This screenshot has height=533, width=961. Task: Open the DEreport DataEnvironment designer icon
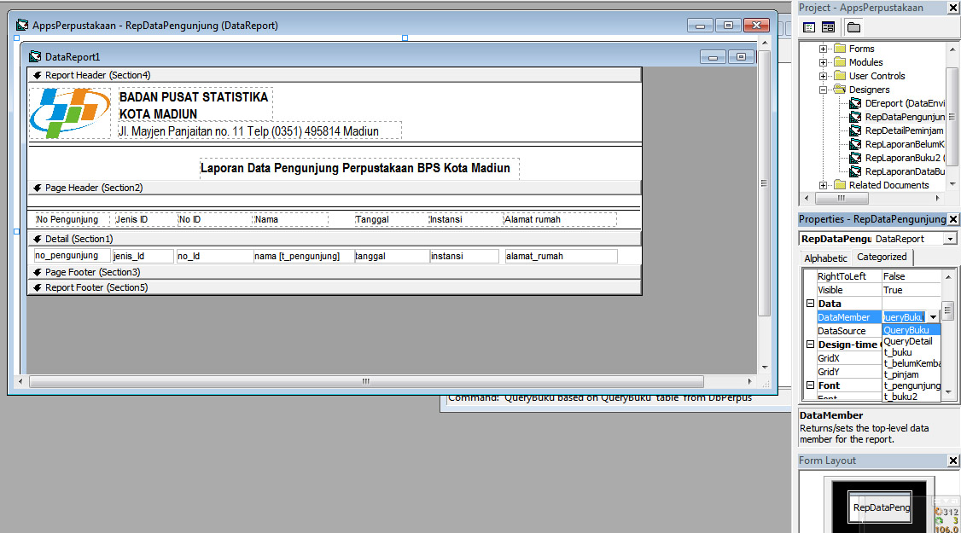[857, 103]
